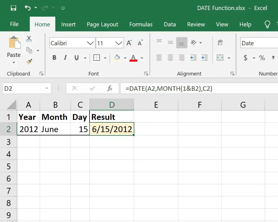Click the Increase Font Size icon
The width and height of the screenshot is (278, 222).
pyautogui.click(x=129, y=43)
